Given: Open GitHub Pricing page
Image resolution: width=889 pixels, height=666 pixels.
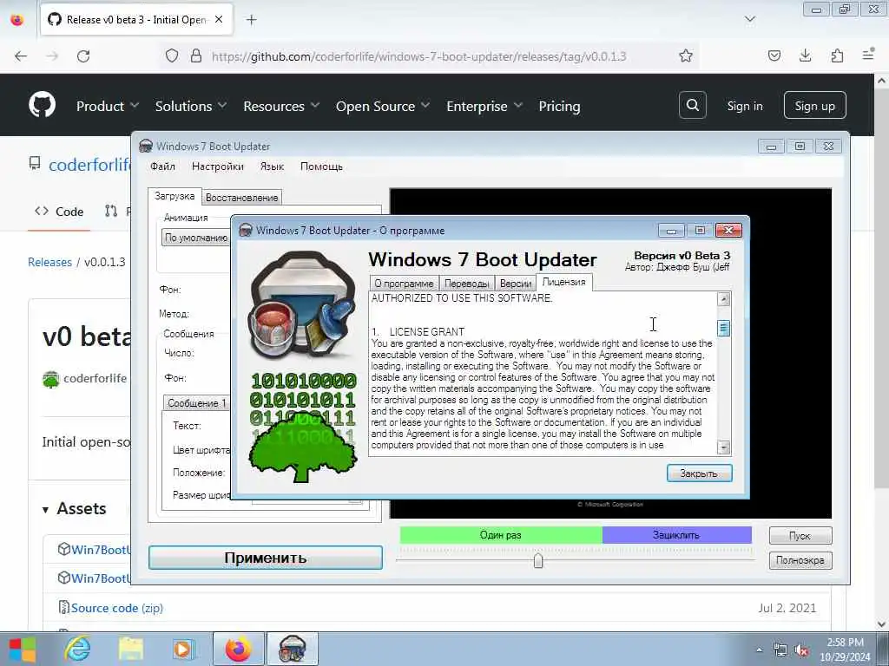Looking at the screenshot, I should [x=559, y=106].
